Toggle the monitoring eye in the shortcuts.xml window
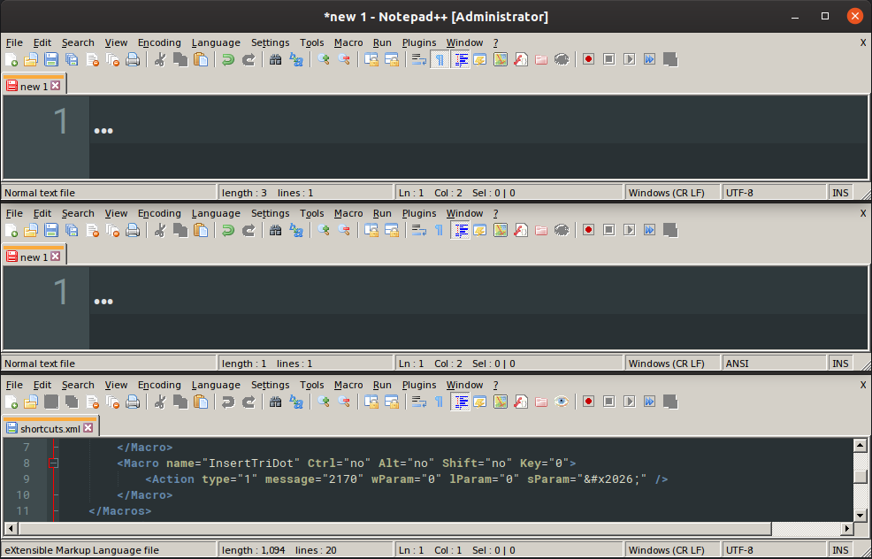The image size is (872, 559). coord(562,402)
